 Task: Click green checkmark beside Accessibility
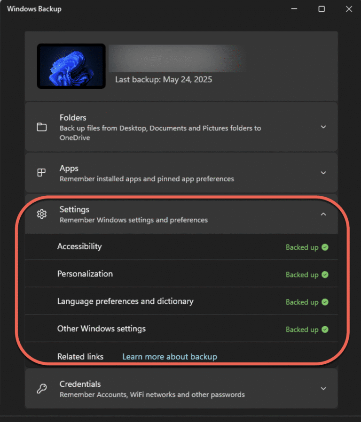[325, 247]
